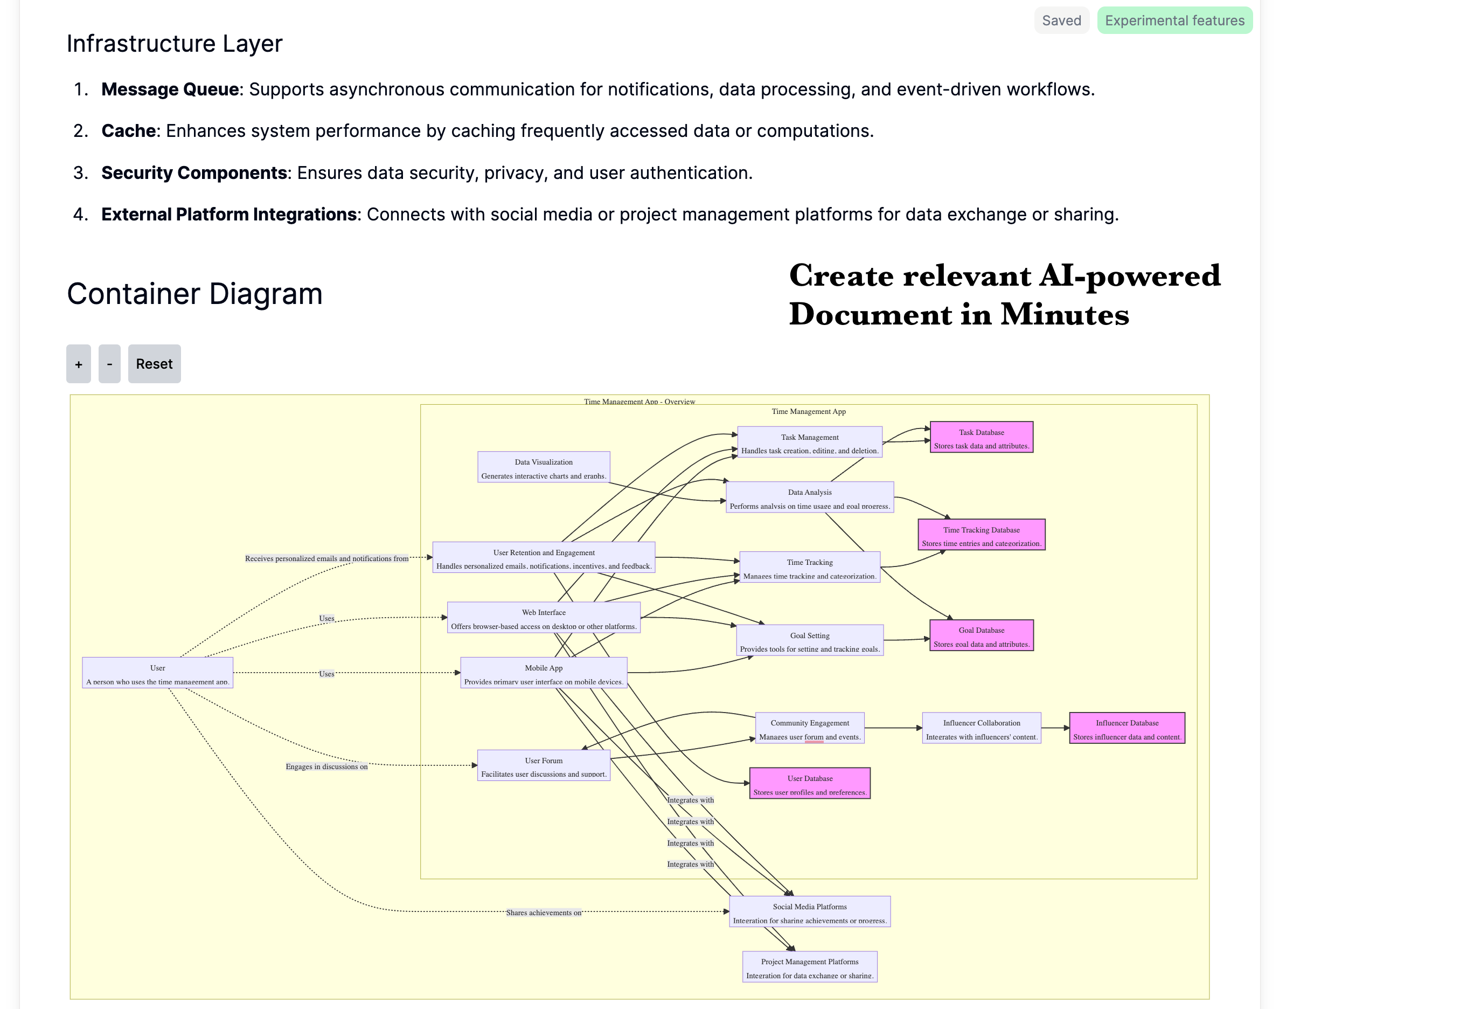Select the Project Management Platforms node
Viewport: 1474px width, 1009px height.
point(809,967)
